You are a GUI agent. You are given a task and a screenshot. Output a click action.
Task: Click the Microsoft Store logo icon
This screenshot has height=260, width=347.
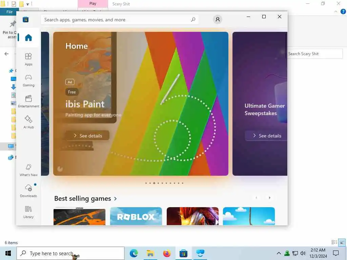26,19
